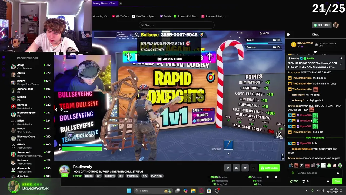346x195 pixels.
Task: Select the gambling tag
Action: (110, 176)
